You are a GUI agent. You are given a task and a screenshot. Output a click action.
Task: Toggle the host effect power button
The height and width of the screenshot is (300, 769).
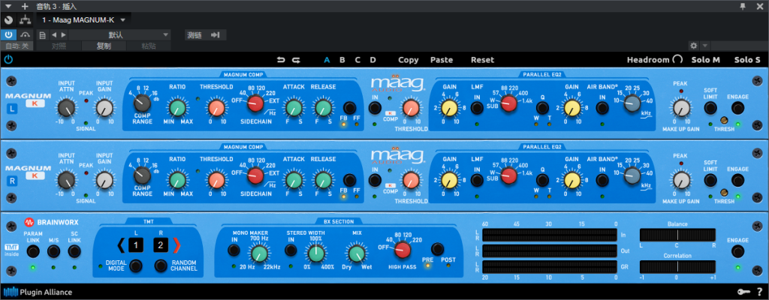(8, 34)
